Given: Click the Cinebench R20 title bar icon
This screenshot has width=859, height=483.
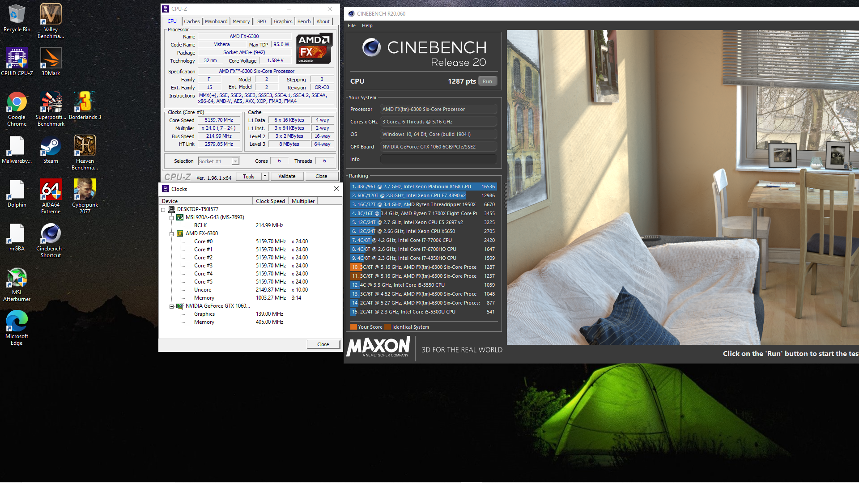Looking at the screenshot, I should (x=351, y=13).
